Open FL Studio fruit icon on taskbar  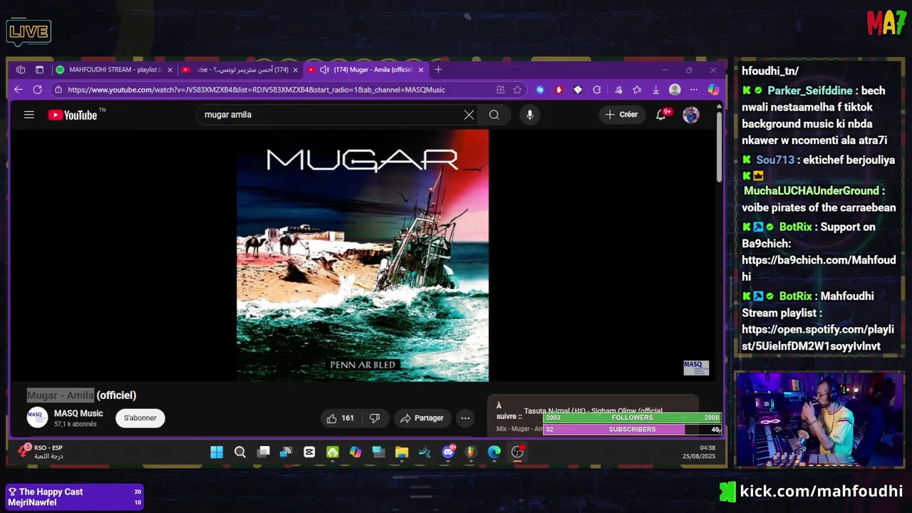coord(471,452)
